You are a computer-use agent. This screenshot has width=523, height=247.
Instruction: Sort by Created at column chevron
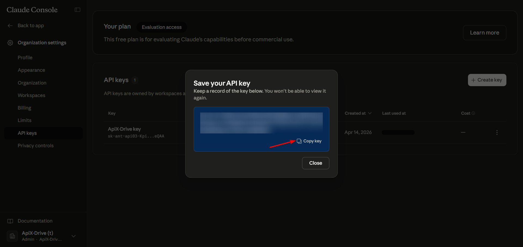(x=370, y=113)
